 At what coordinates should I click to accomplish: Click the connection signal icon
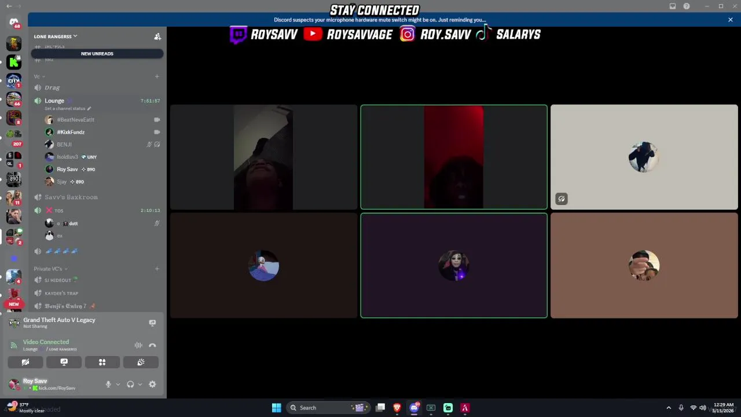click(13, 345)
